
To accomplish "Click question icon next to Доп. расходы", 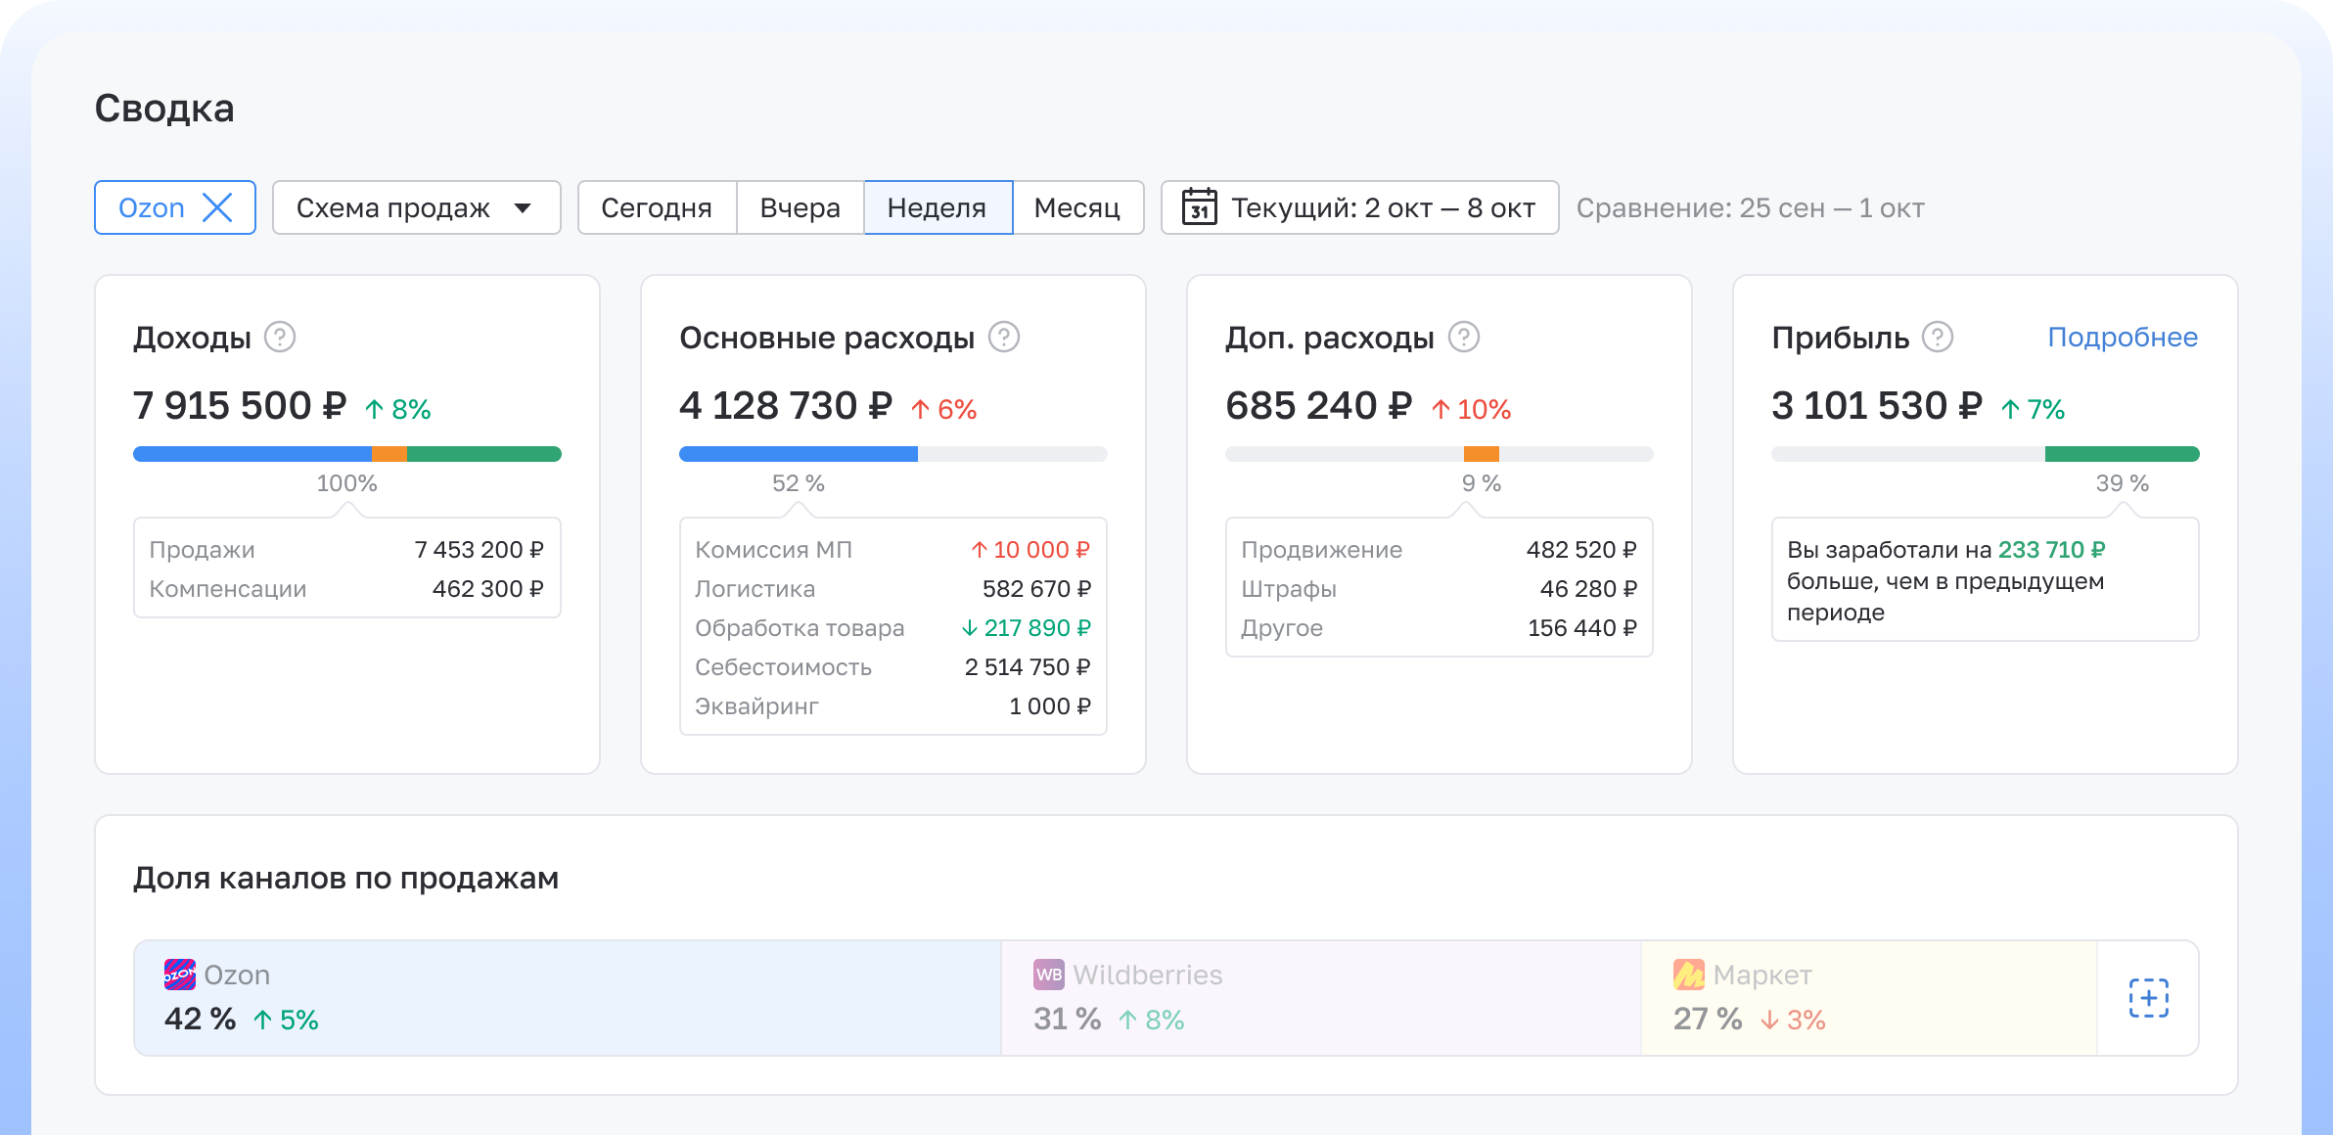I will [1463, 338].
